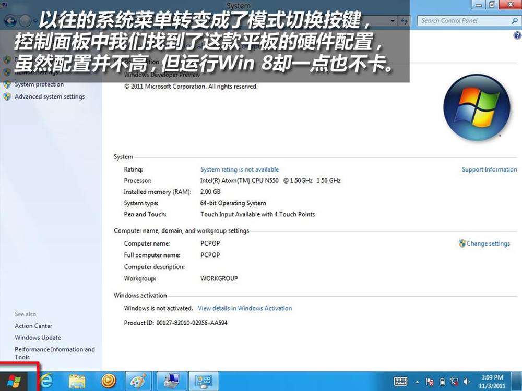This screenshot has width=522, height=391.
Task: Open Windows Update from See also
Action: [x=38, y=338]
